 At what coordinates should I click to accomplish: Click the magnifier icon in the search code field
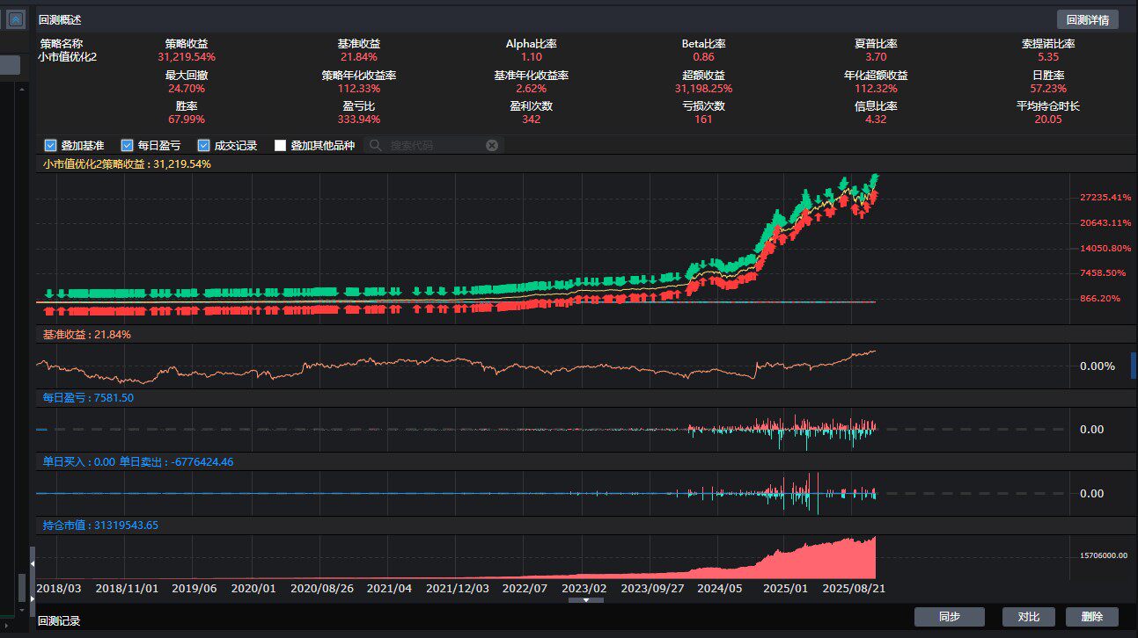(x=375, y=145)
